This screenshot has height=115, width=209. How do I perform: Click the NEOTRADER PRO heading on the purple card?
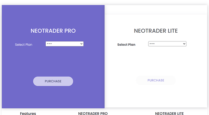[x=53, y=31]
